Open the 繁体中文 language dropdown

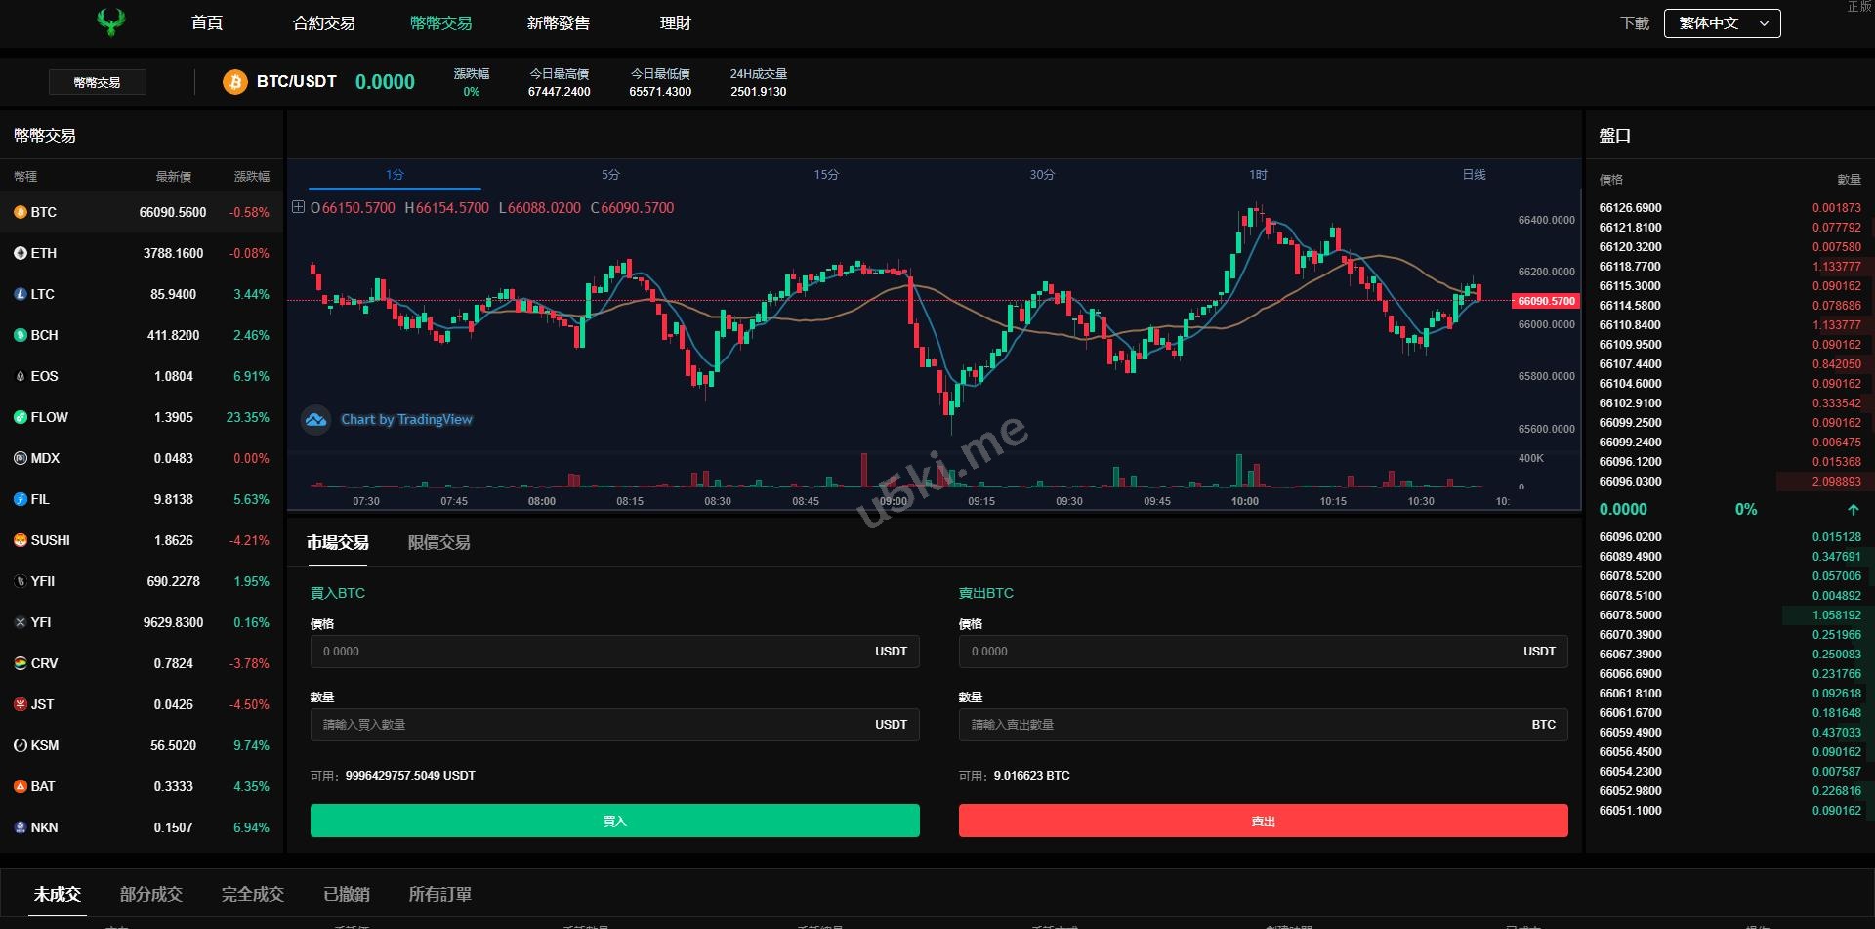tap(1723, 23)
